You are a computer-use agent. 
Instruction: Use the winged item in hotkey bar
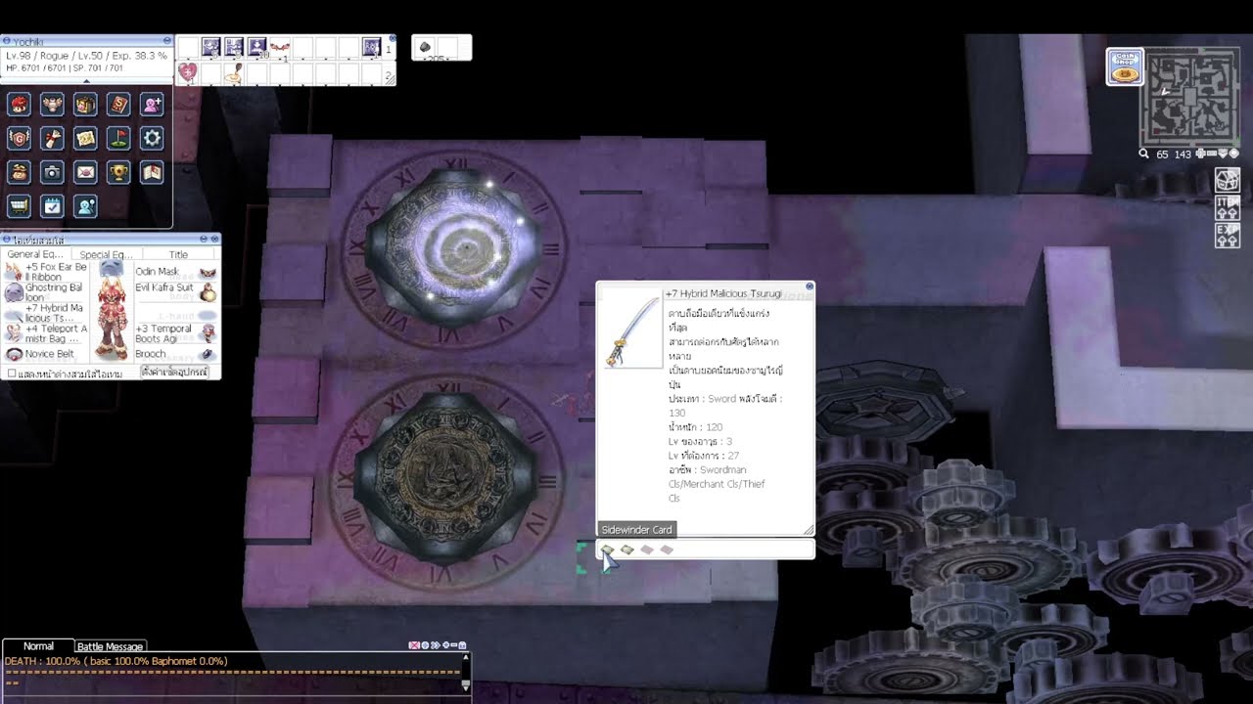(280, 47)
